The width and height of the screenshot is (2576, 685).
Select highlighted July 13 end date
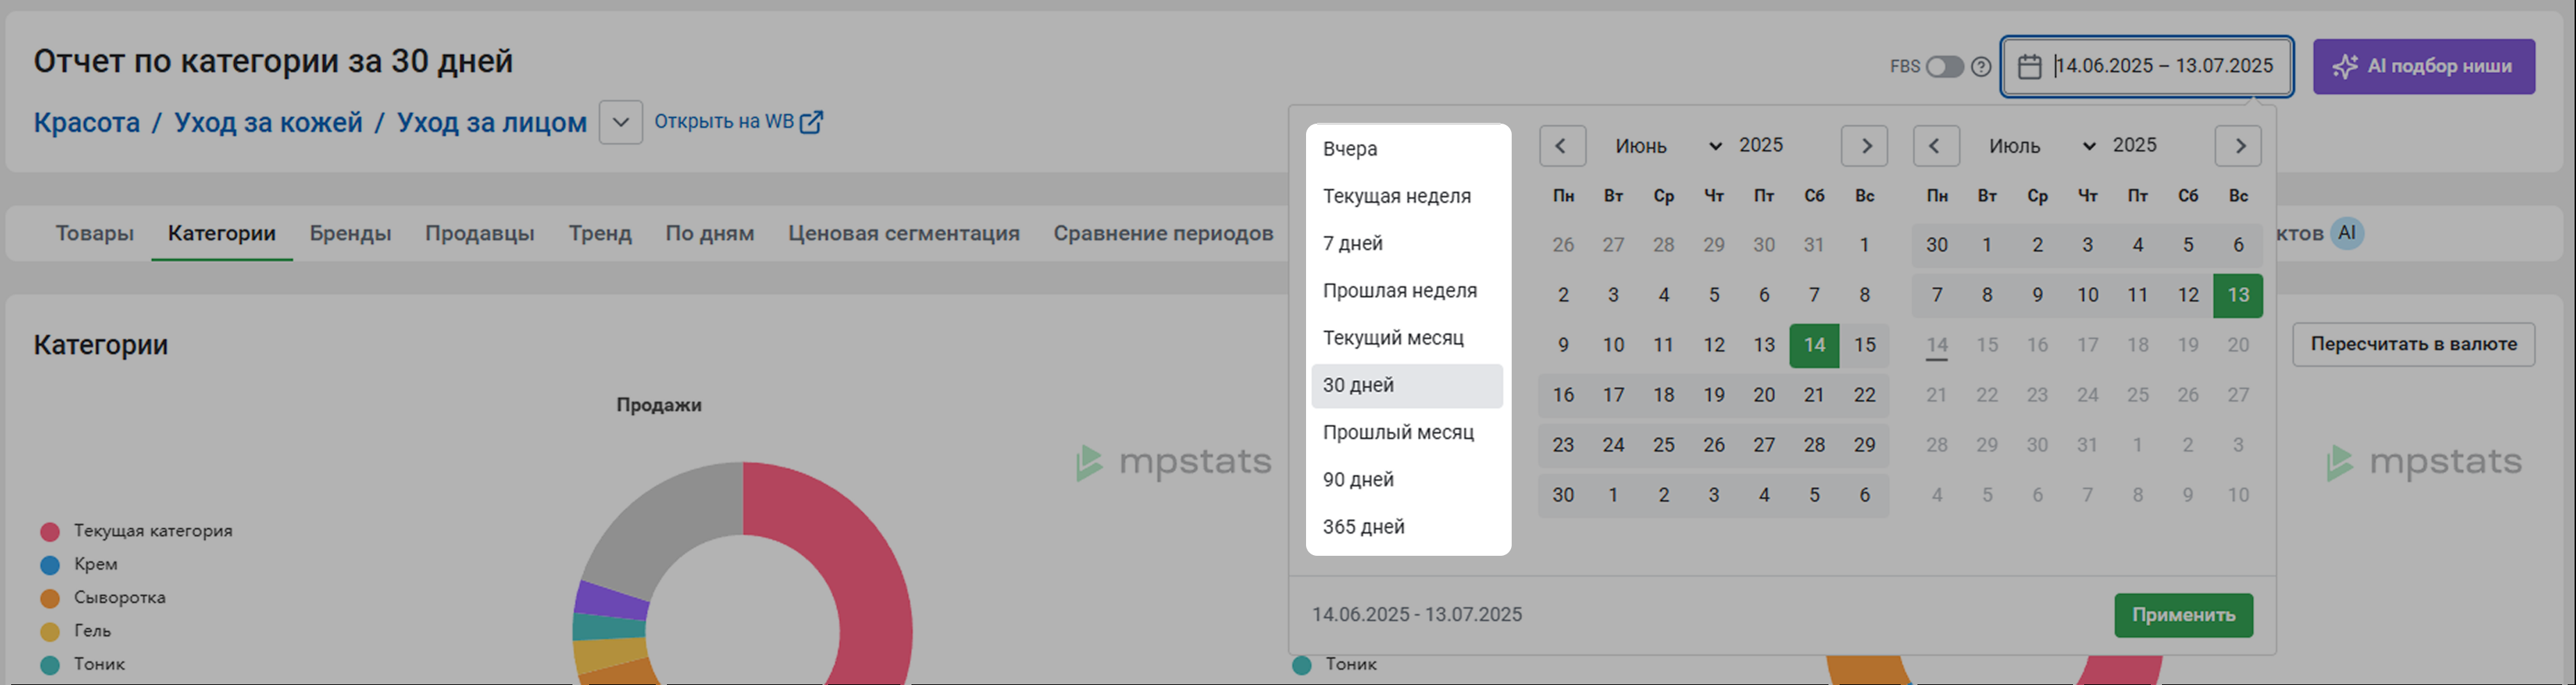tap(2238, 295)
